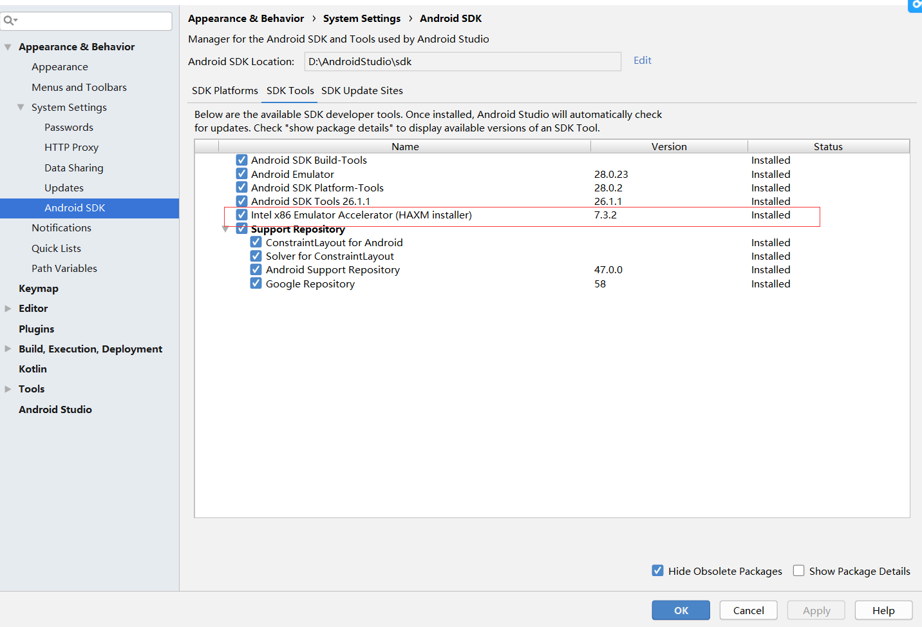922x627 pixels.
Task: Toggle Solver for ConstraintLayout checkbox
Action: pyautogui.click(x=256, y=256)
